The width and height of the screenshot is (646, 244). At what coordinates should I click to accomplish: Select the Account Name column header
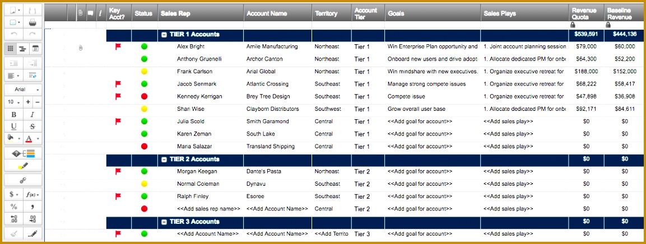click(x=278, y=13)
